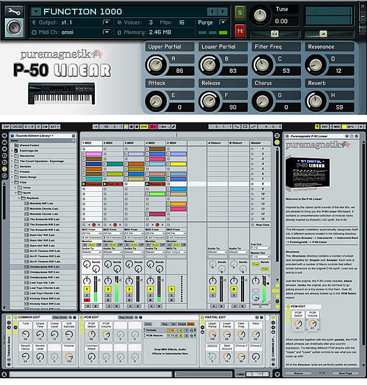Click the Reverb knob H
The height and width of the screenshot is (385, 367).
[316, 101]
